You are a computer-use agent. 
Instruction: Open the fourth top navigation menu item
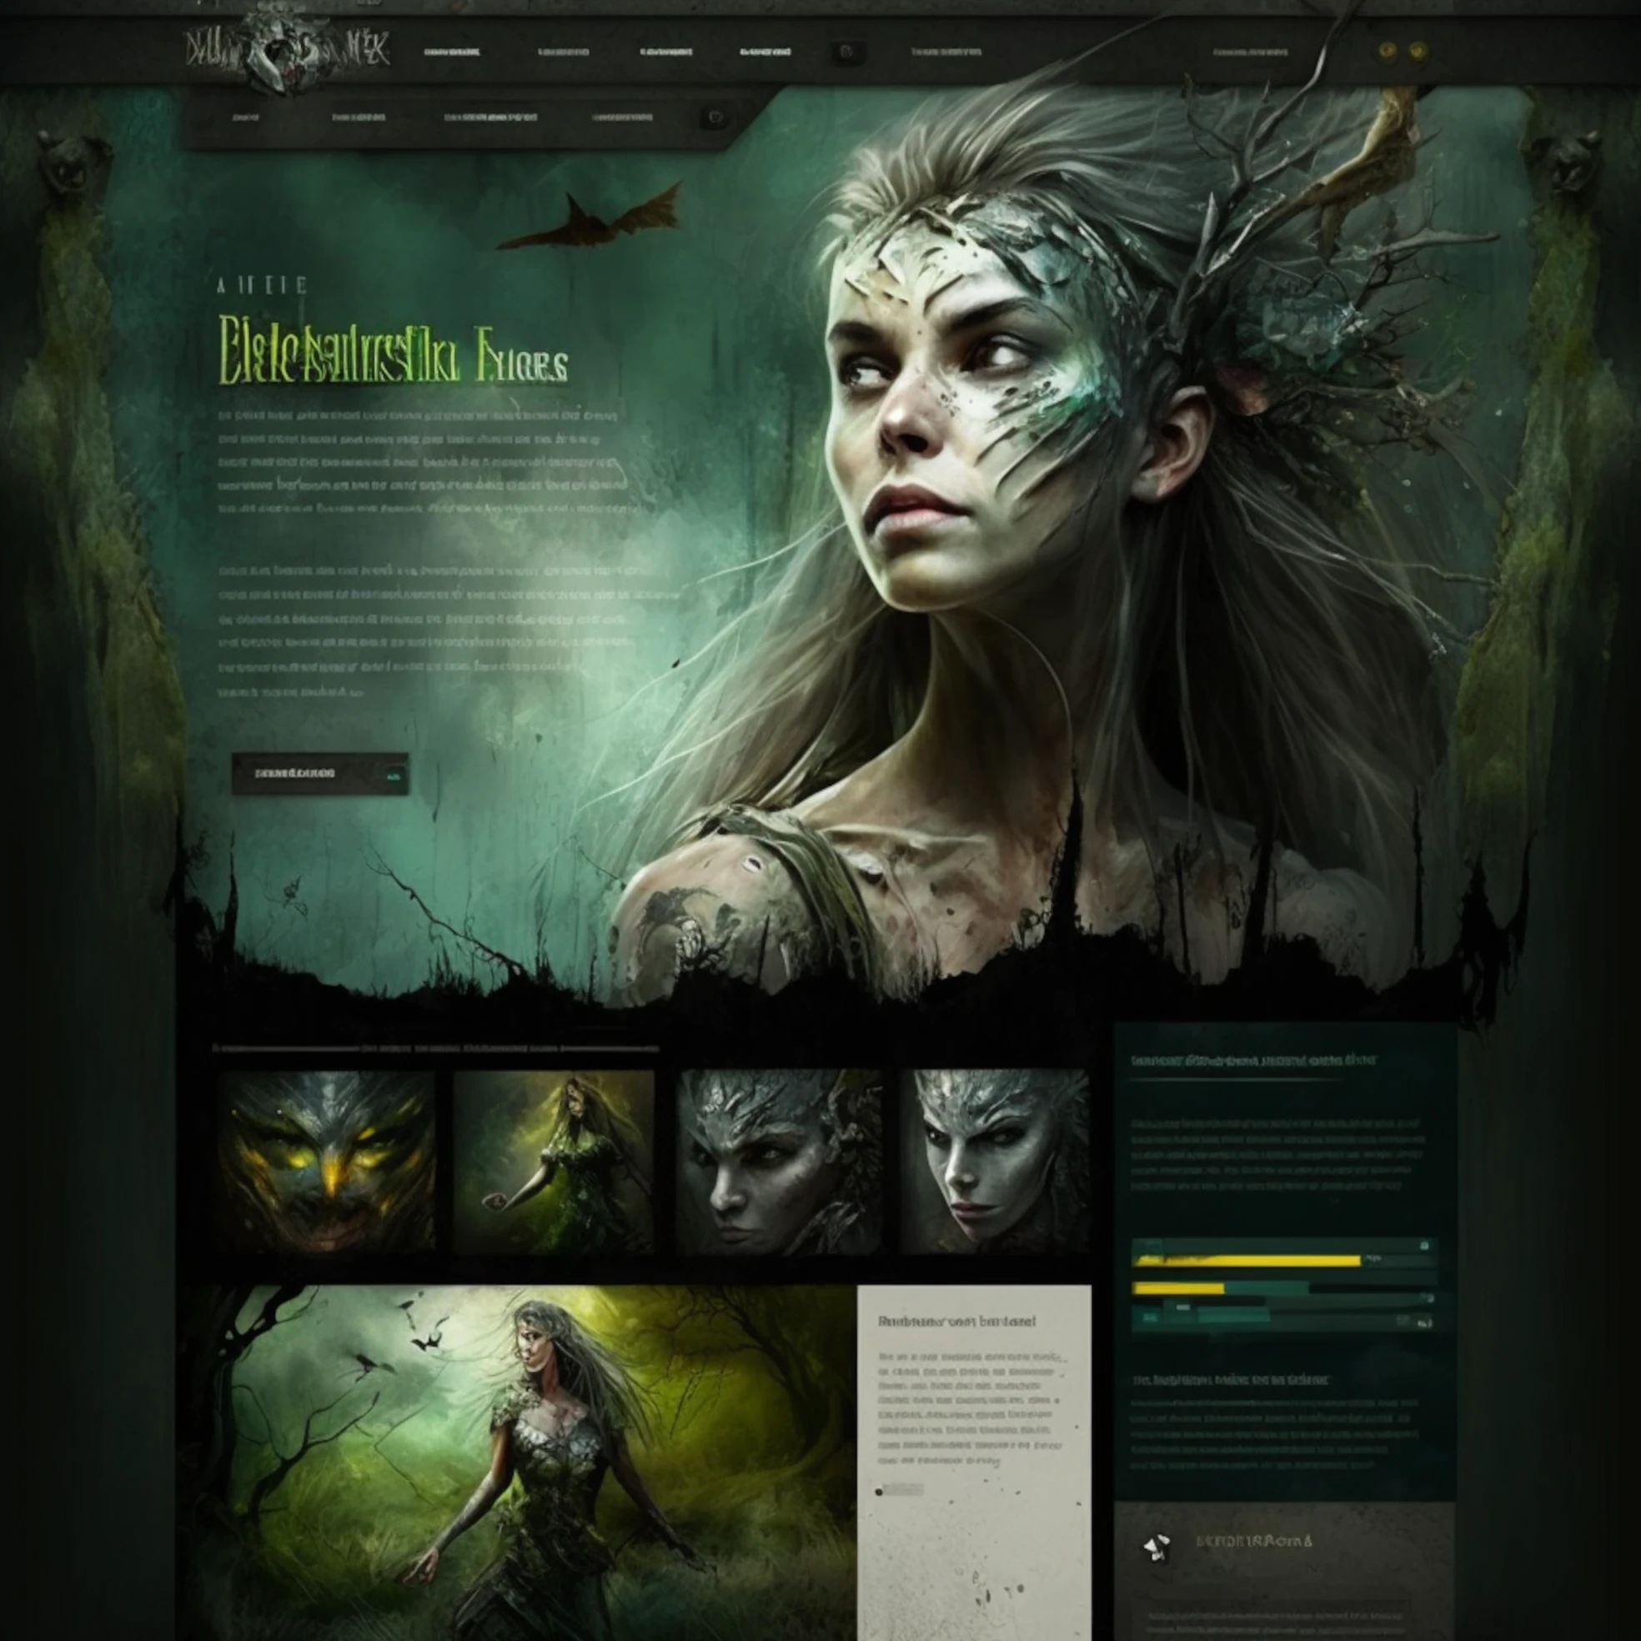(765, 52)
